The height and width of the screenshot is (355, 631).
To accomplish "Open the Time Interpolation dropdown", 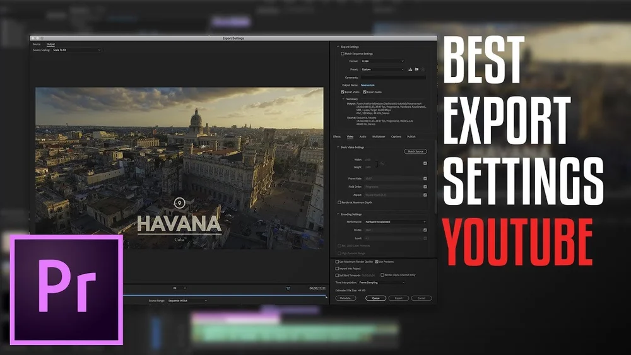I will pos(382,282).
